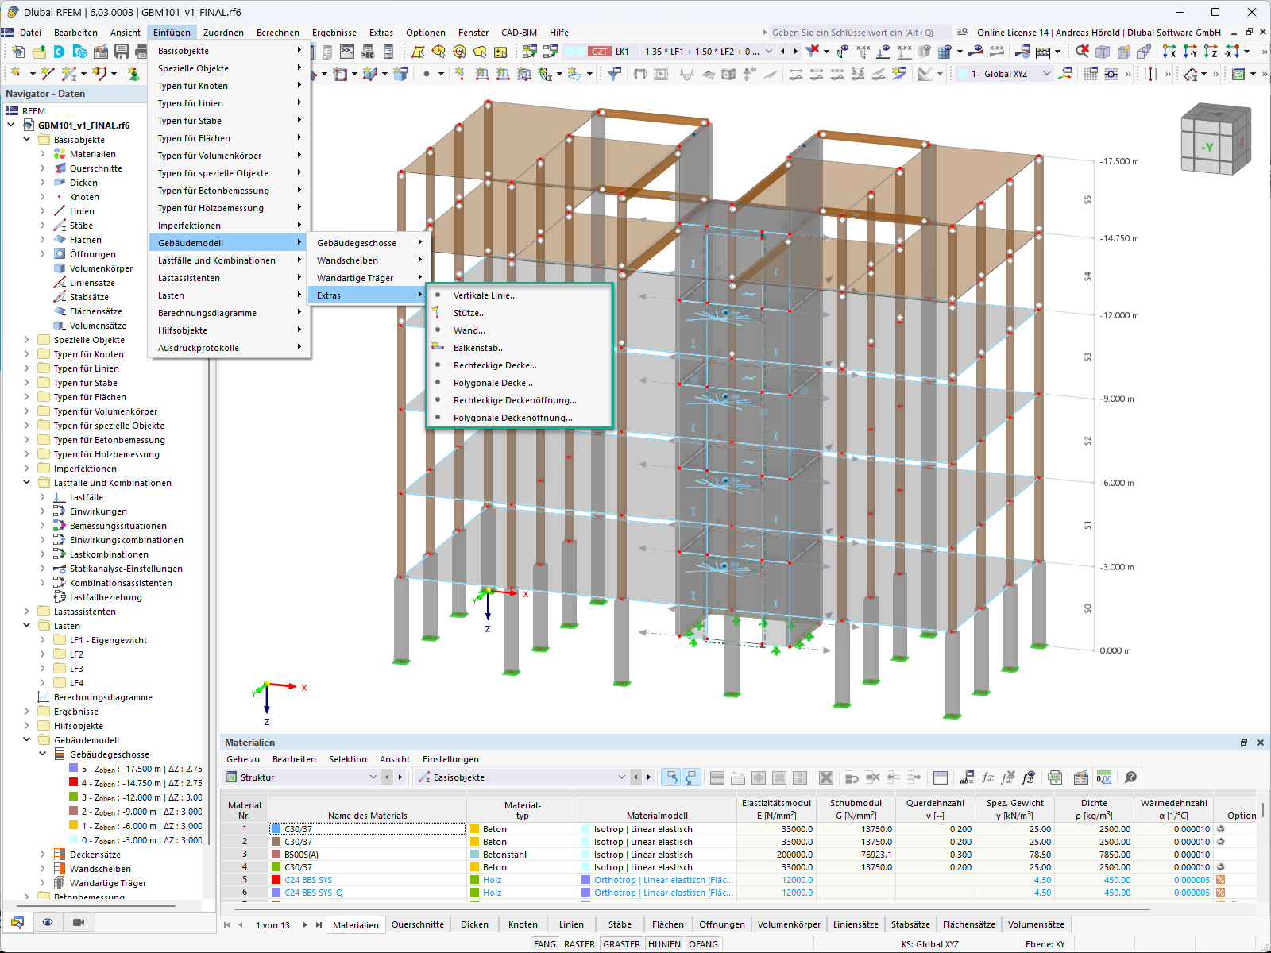Click the view Z axis icon
The width and height of the screenshot is (1271, 953).
tap(1211, 52)
